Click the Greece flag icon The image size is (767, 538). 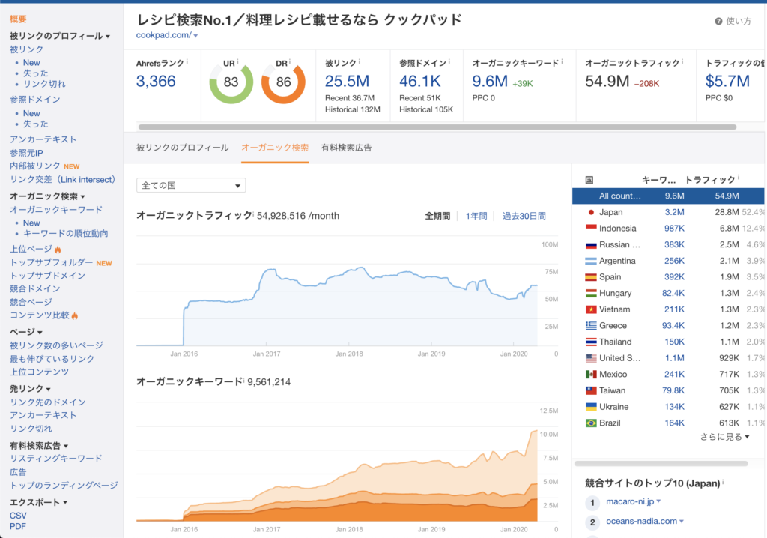(x=591, y=325)
